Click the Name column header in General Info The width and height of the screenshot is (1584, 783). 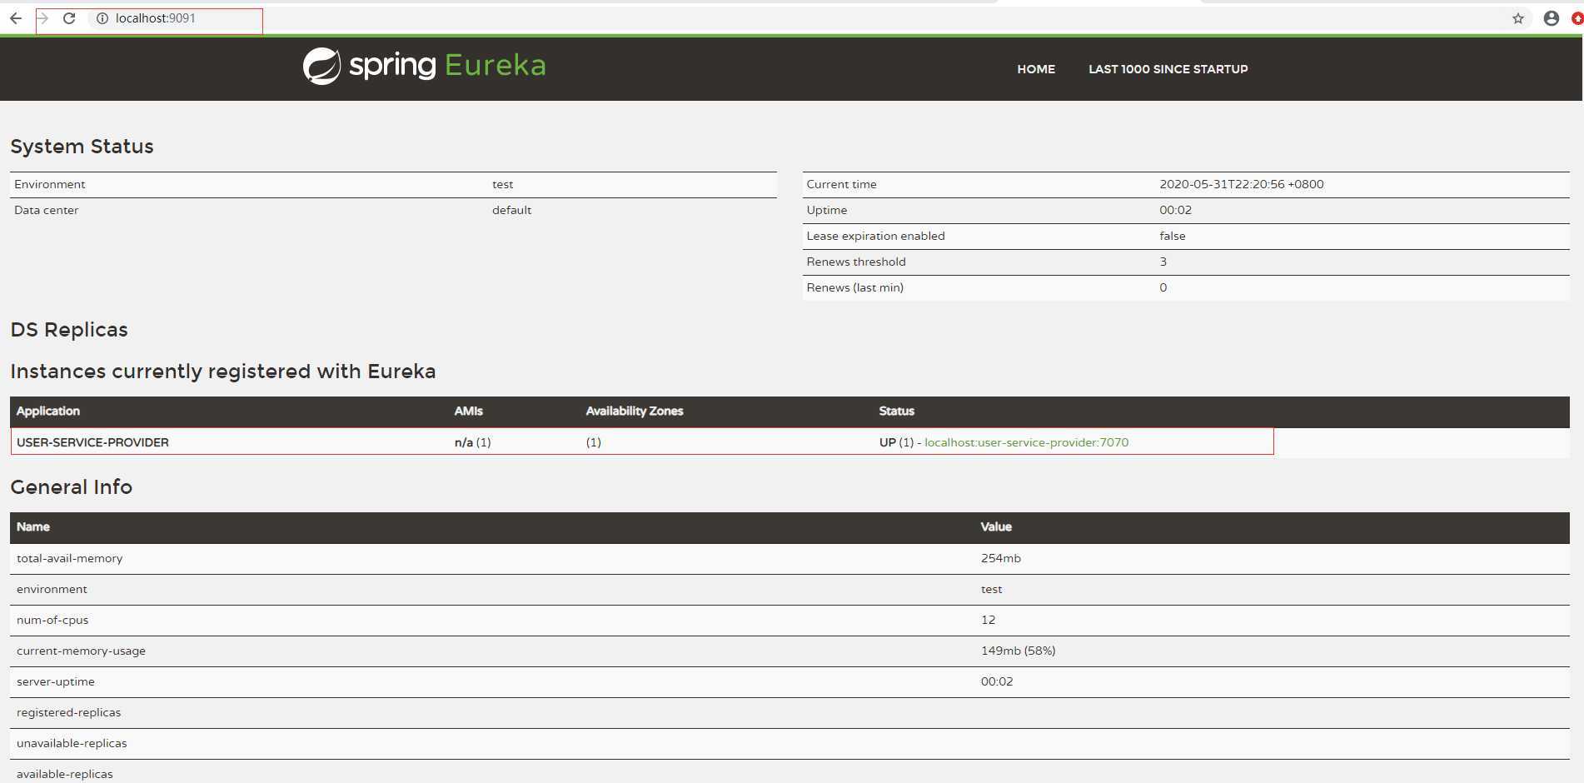click(x=33, y=526)
